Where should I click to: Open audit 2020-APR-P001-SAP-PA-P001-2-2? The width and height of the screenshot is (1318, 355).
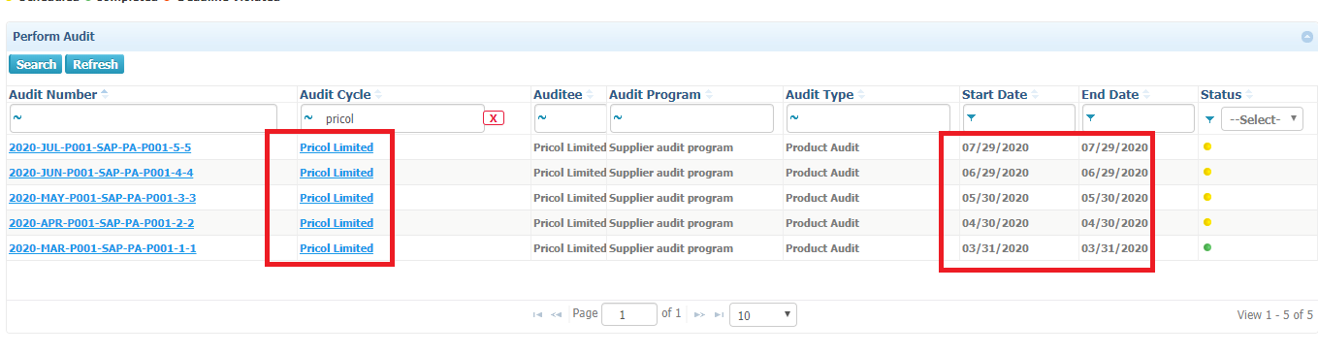coord(102,223)
